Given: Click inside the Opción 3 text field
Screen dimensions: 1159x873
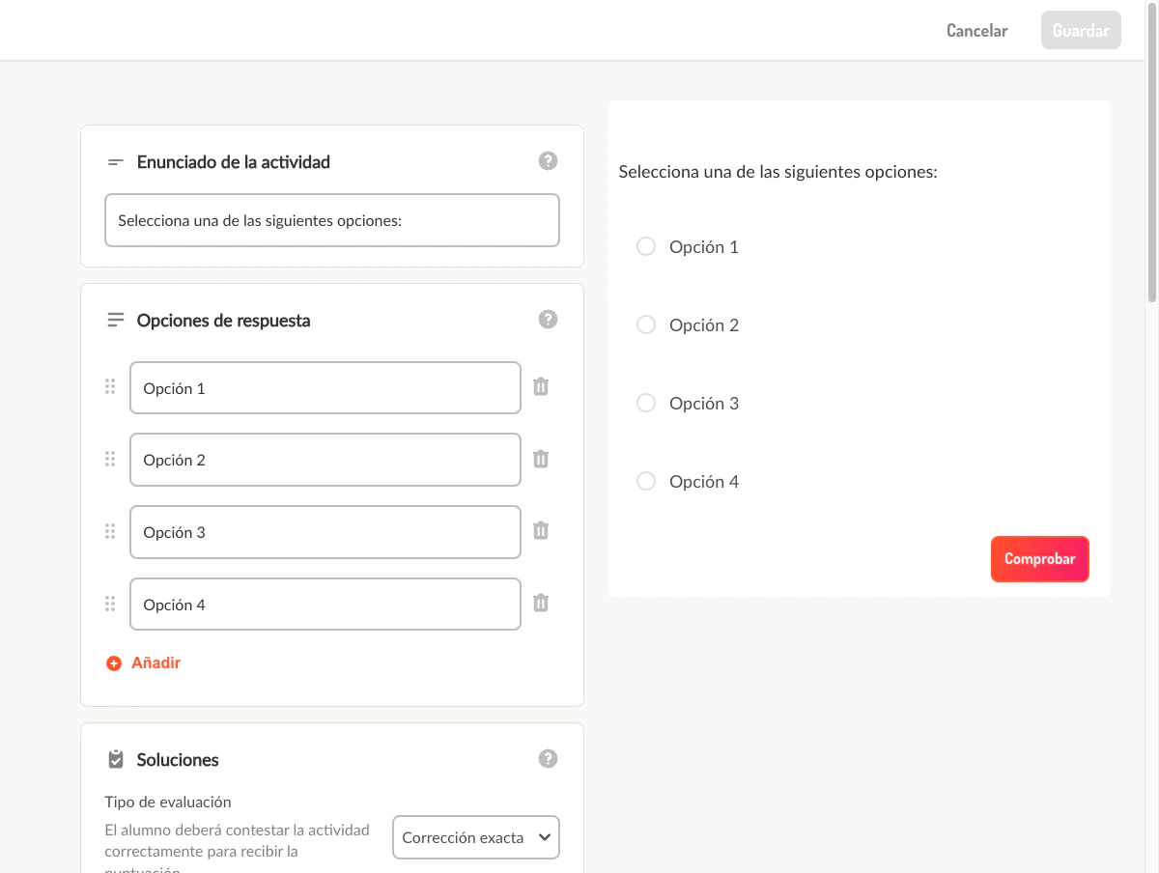Looking at the screenshot, I should 325,532.
